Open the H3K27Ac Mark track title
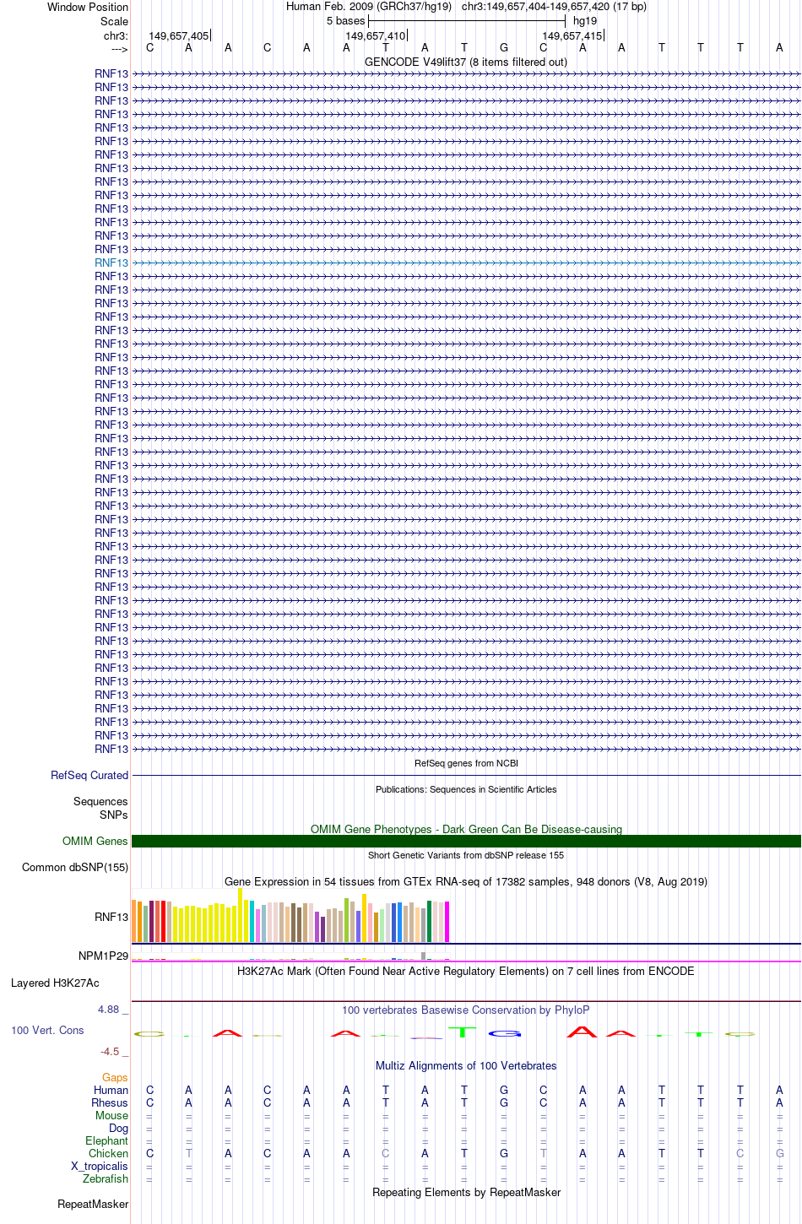 tap(466, 971)
